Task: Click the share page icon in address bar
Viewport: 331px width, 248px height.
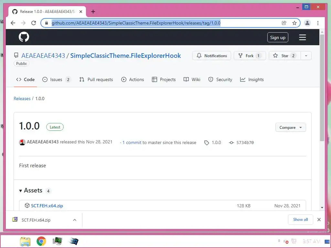Action: 284,23
